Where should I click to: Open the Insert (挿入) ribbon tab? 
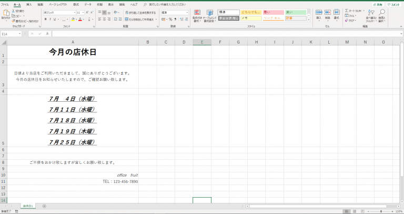[x=29, y=4]
